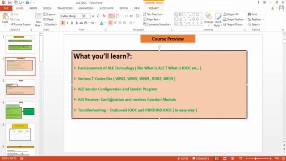Select the Format Painter tool
The height and width of the screenshot is (161, 286).
(x=21, y=25)
